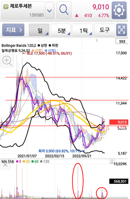Tap the current price 9,010 in header

[101, 7]
